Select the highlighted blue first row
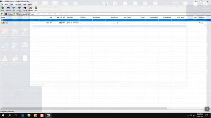211x118 pixels. coord(105,20)
